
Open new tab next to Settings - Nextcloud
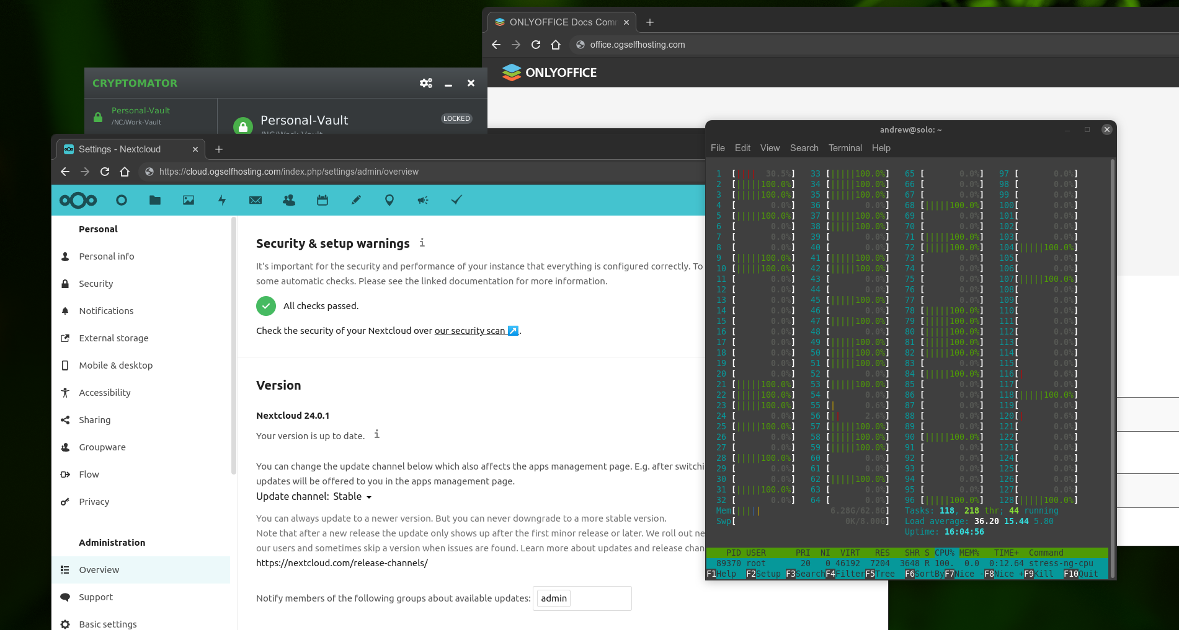coord(219,149)
